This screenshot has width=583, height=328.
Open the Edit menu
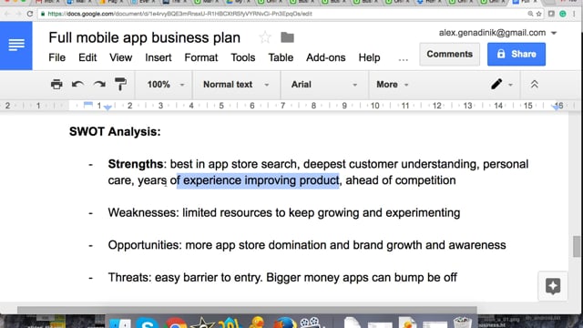point(87,57)
